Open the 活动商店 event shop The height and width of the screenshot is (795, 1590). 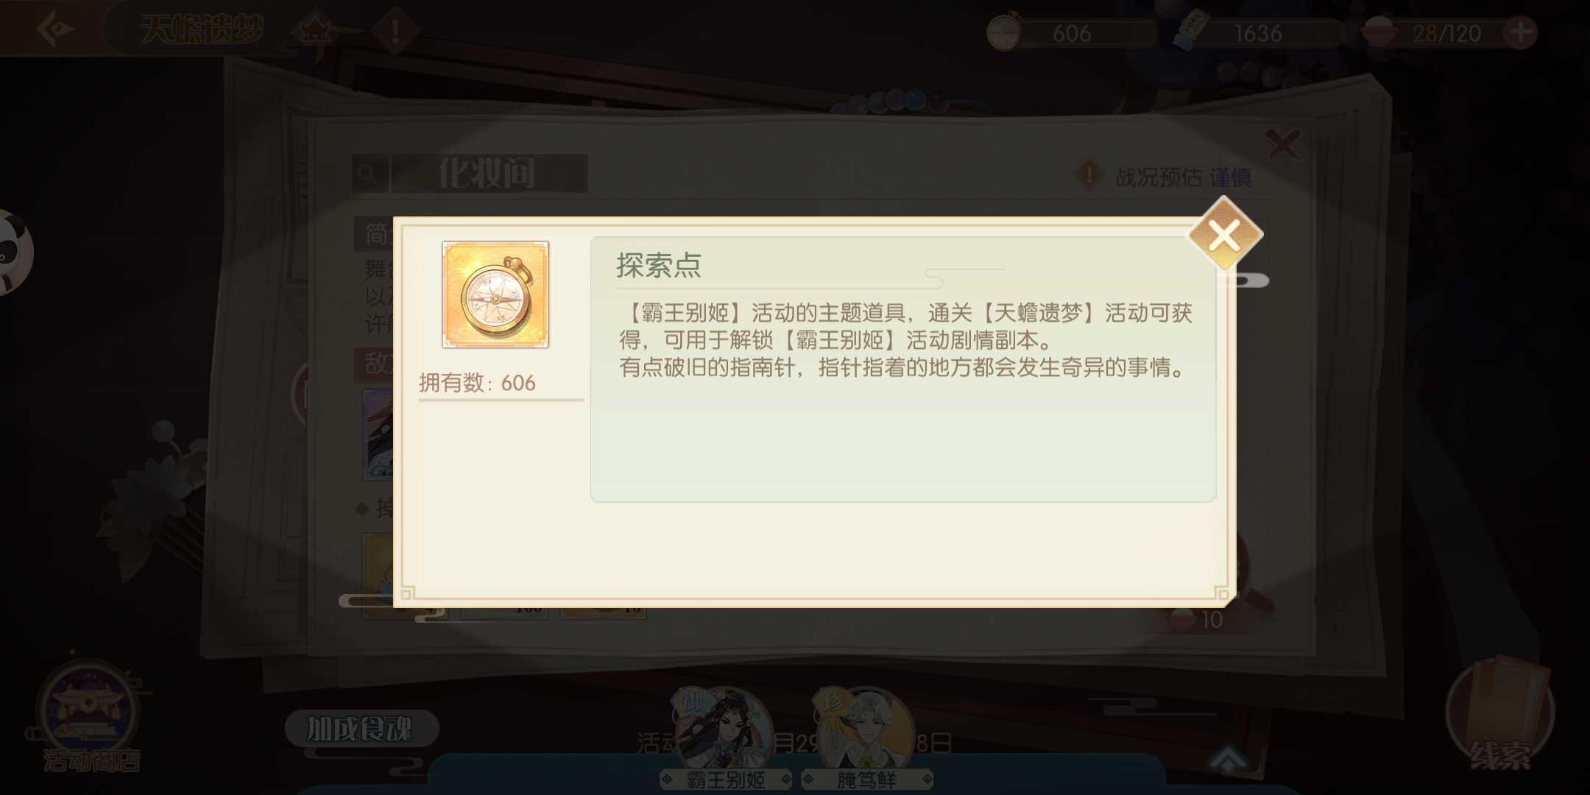point(90,718)
